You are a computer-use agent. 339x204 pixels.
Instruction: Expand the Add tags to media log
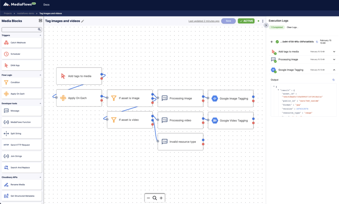pyautogui.click(x=334, y=52)
